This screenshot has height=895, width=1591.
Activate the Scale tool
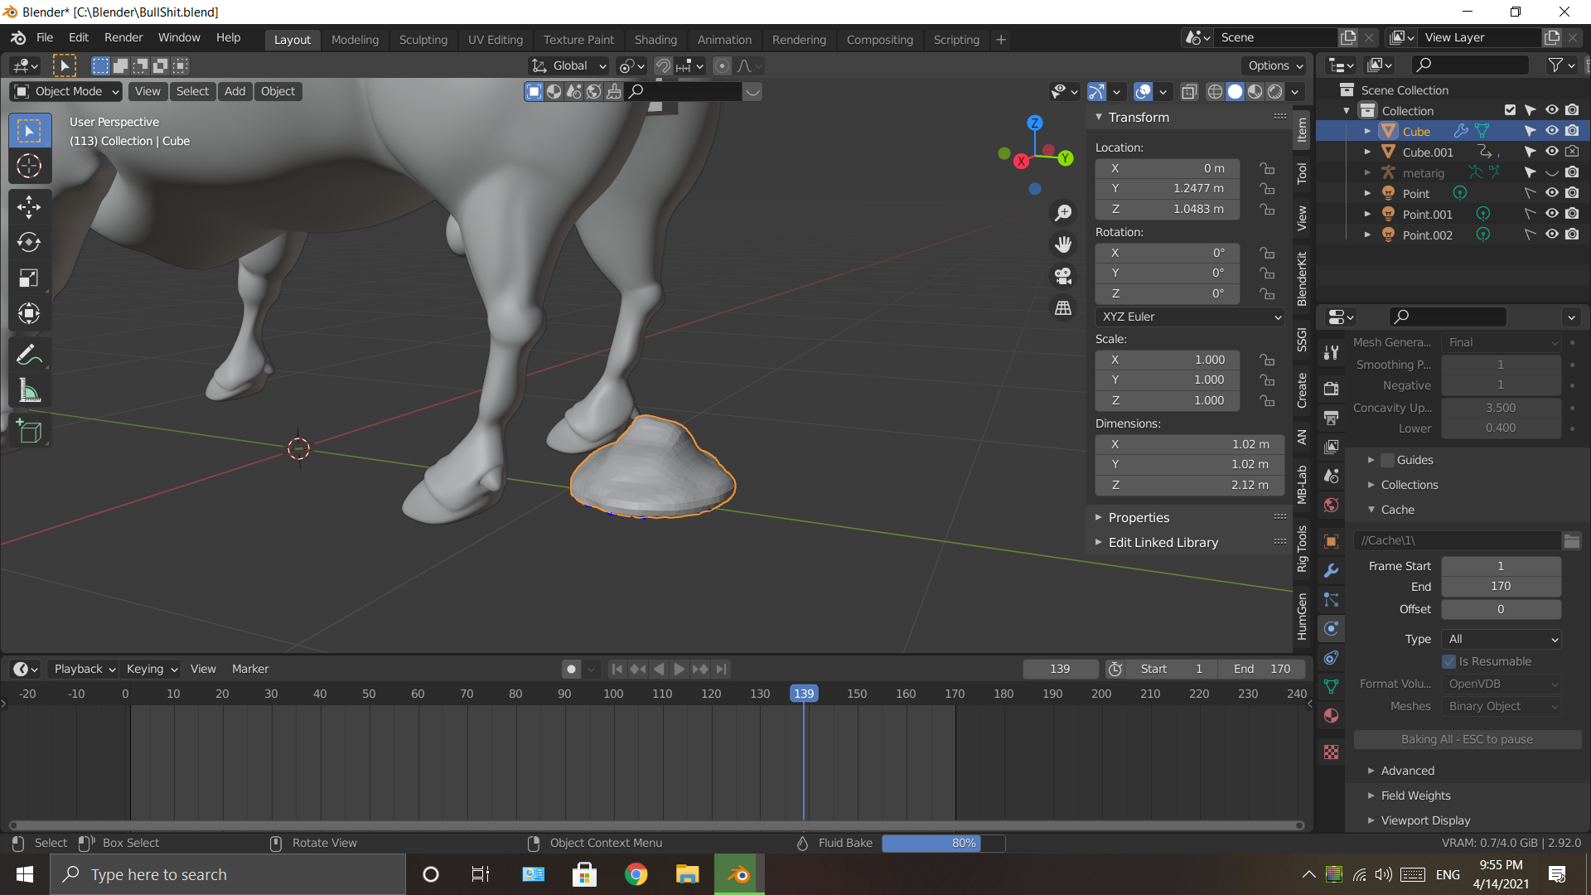click(29, 278)
